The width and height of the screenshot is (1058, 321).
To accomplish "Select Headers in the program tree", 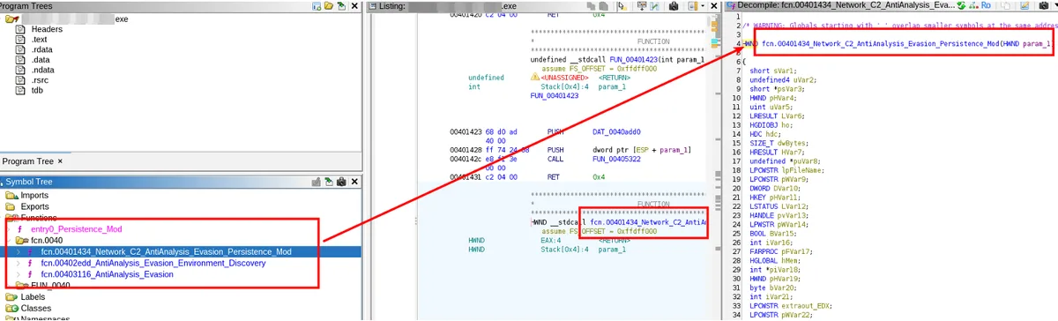I will (x=47, y=29).
